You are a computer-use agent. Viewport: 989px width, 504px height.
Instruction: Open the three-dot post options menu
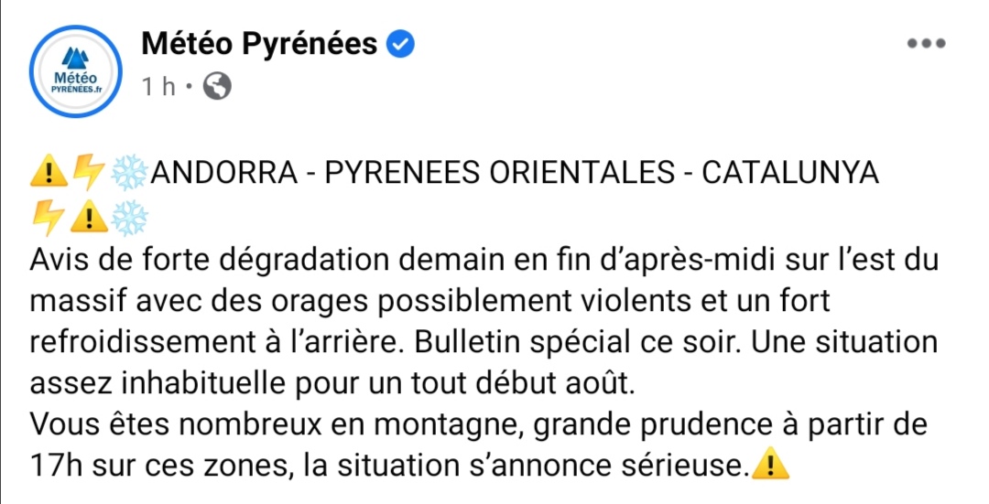pos(927,44)
